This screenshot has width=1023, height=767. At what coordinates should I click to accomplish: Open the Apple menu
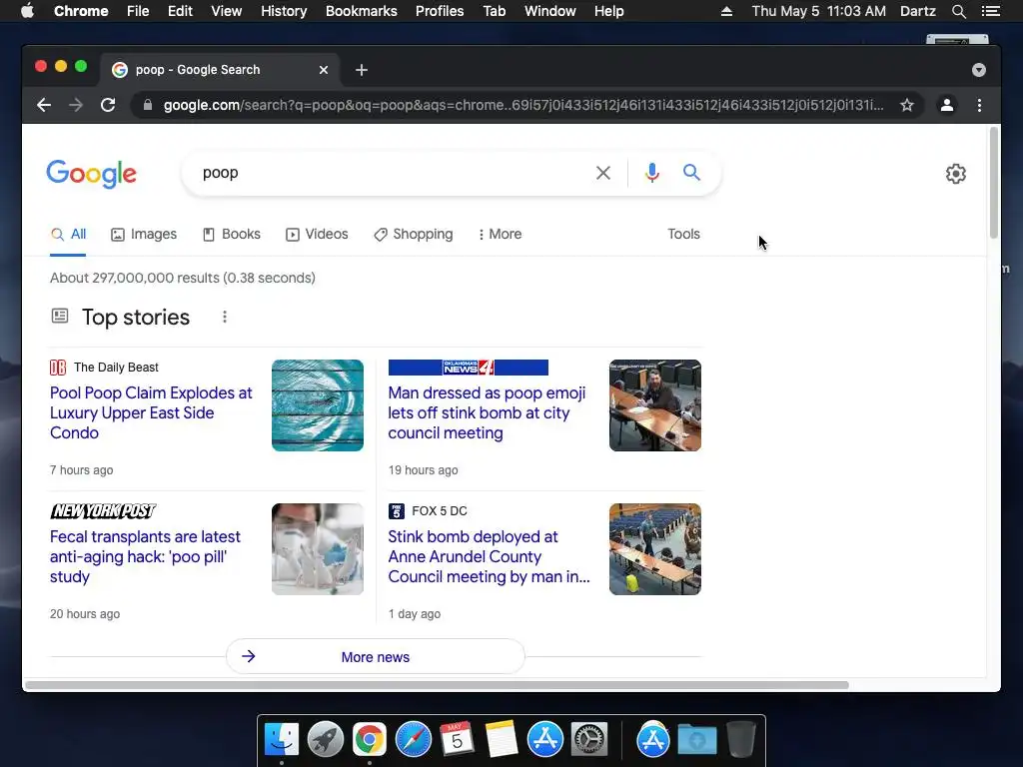(x=27, y=11)
